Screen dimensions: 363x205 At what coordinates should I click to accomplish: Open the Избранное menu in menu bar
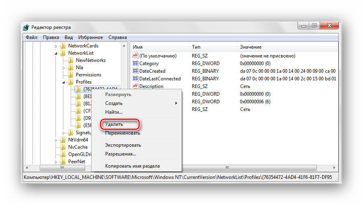click(x=90, y=37)
